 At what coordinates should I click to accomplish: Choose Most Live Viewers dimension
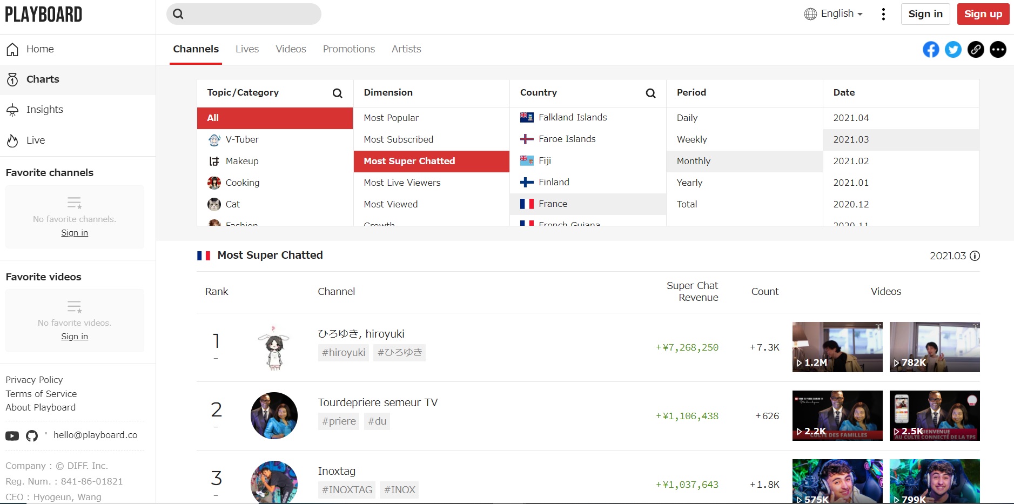[432, 183]
